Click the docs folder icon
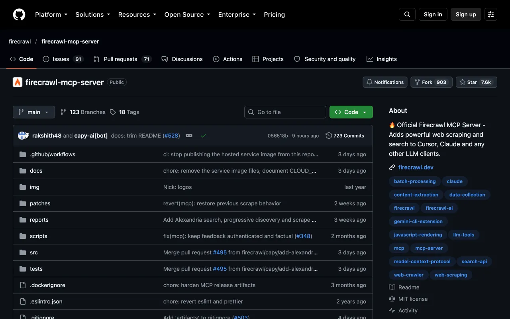 tap(23, 171)
